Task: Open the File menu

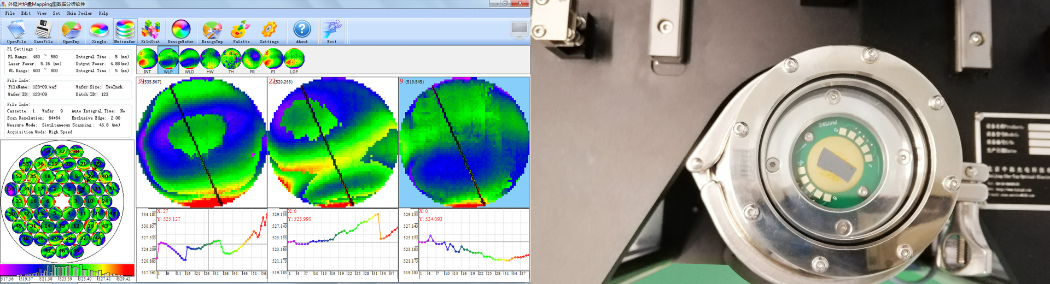Action: pyautogui.click(x=10, y=13)
